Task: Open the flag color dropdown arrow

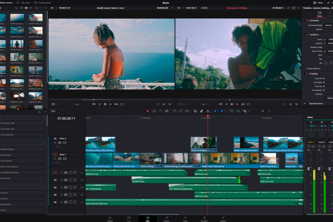Action: (218, 111)
